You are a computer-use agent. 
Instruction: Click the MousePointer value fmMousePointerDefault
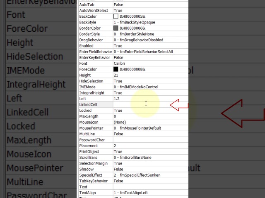[137, 128]
